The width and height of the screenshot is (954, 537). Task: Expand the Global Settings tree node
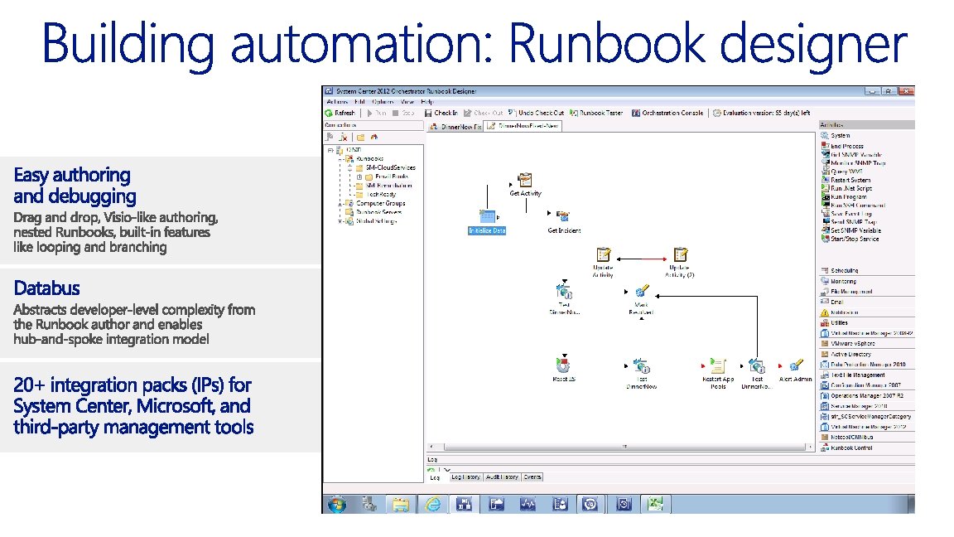[x=340, y=221]
